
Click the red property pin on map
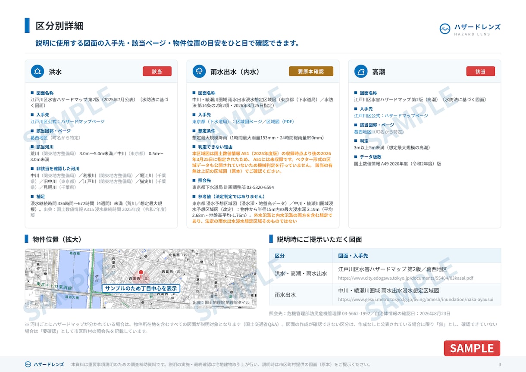pyautogui.click(x=141, y=273)
